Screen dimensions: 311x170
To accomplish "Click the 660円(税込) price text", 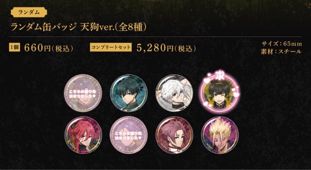I will (49, 48).
